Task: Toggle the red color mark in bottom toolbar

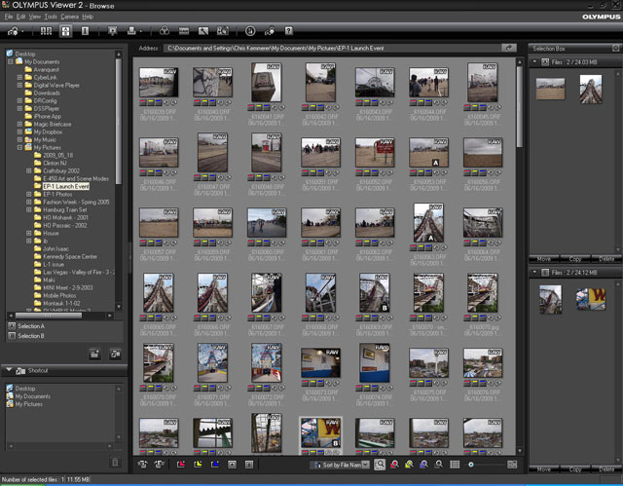Action: (181, 465)
